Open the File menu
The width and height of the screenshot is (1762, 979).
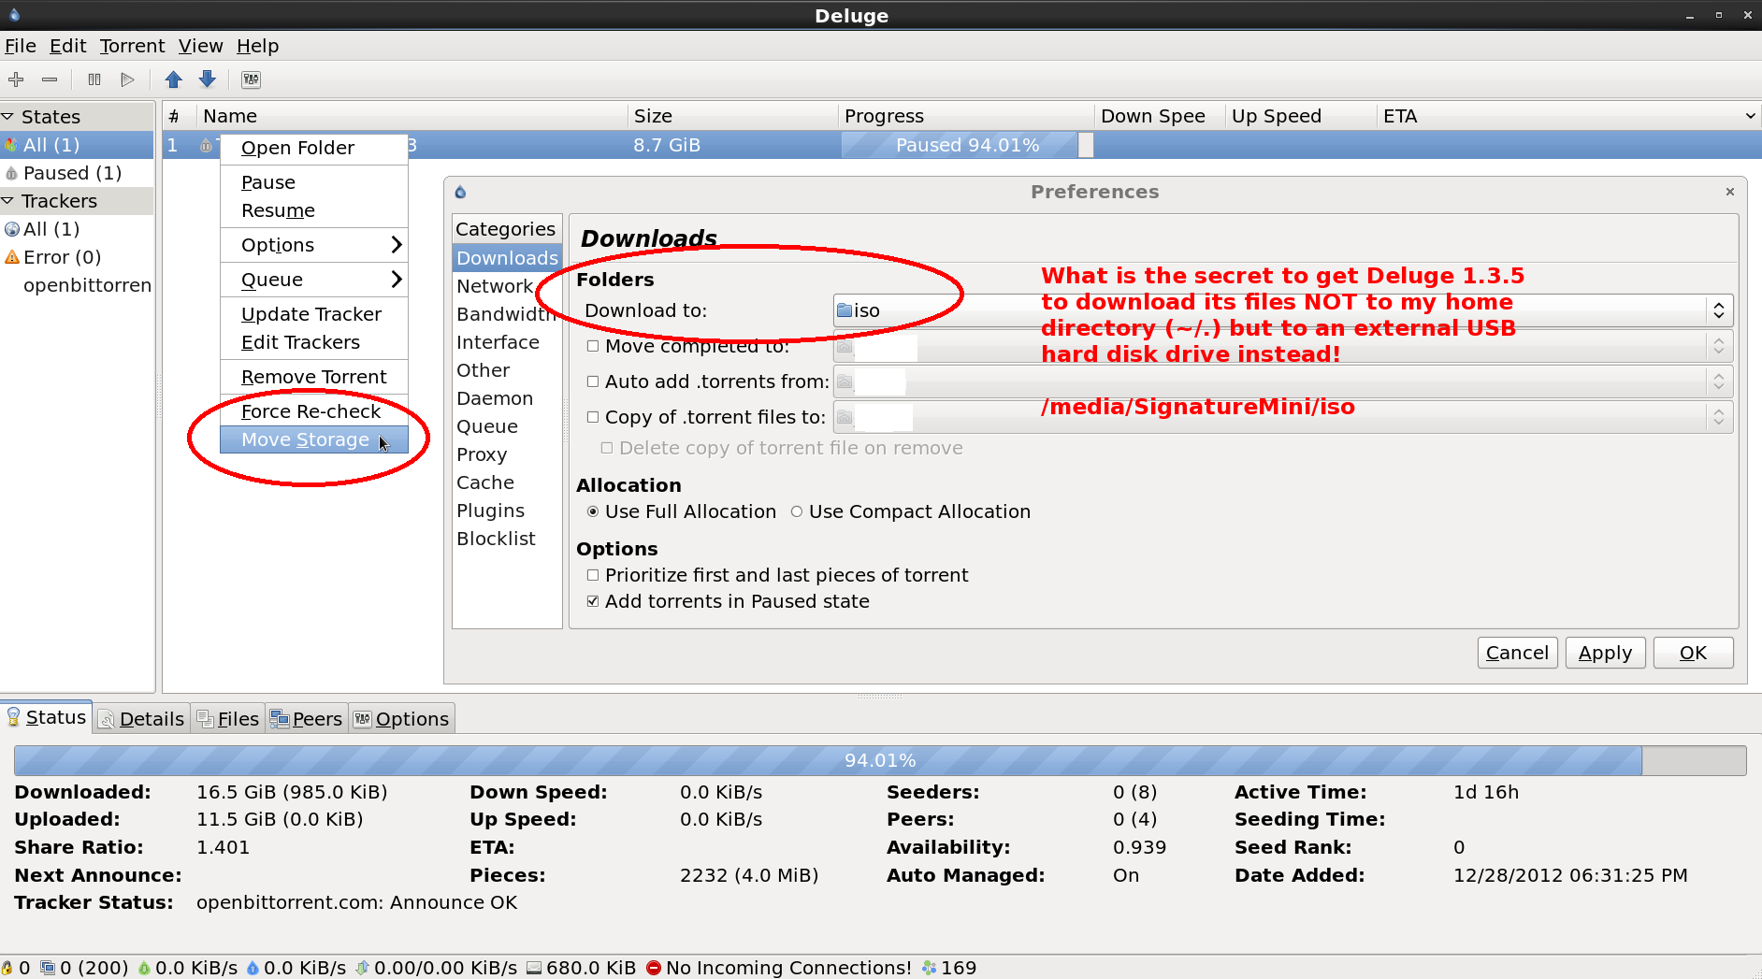coord(21,46)
